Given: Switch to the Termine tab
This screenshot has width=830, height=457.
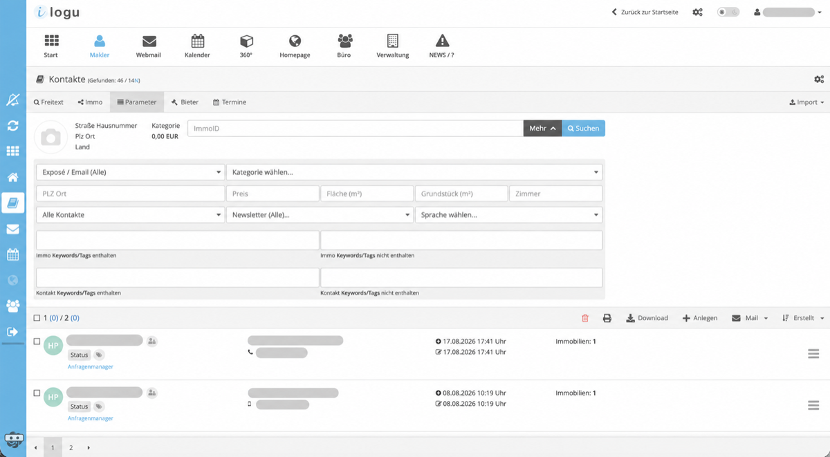Looking at the screenshot, I should pyautogui.click(x=230, y=102).
